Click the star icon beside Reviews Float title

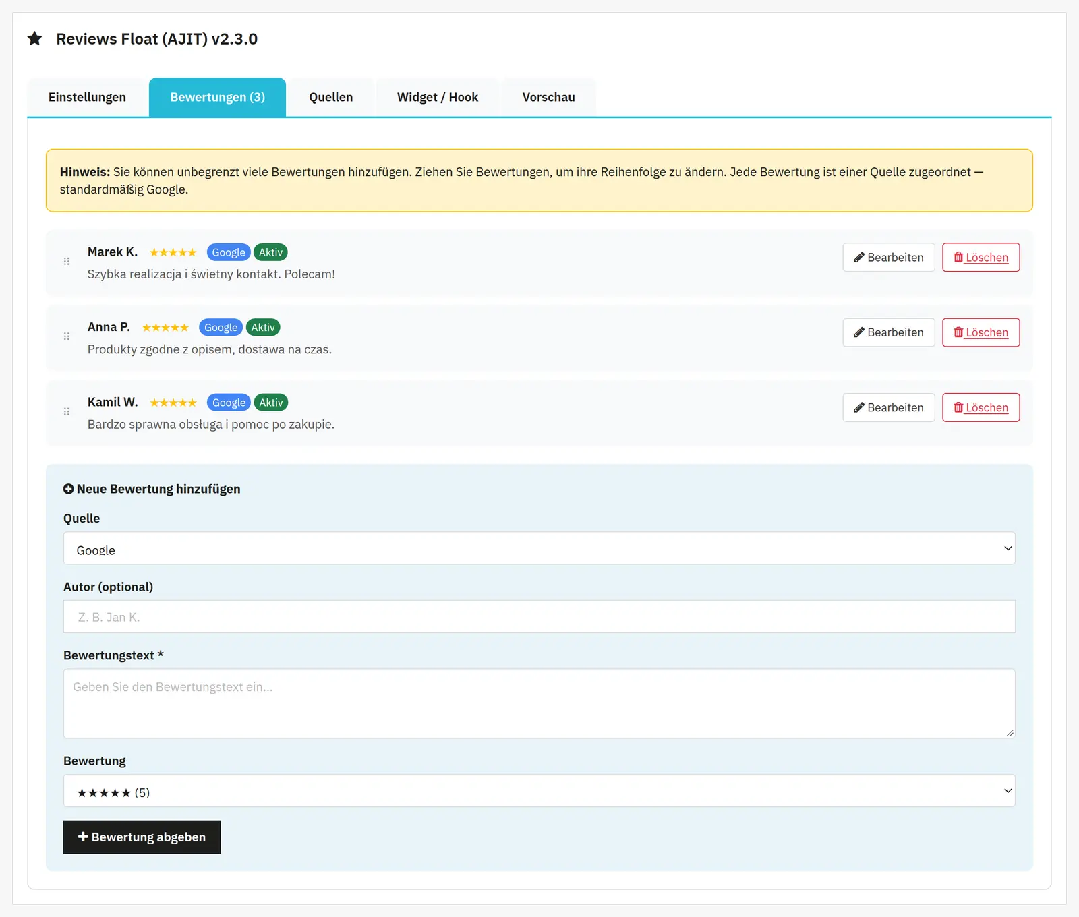point(34,38)
